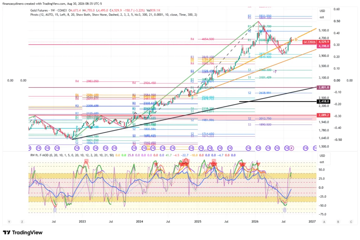Select the Z button on the time axis
The height and width of the screenshot is (240, 360).
pyautogui.click(x=22, y=222)
